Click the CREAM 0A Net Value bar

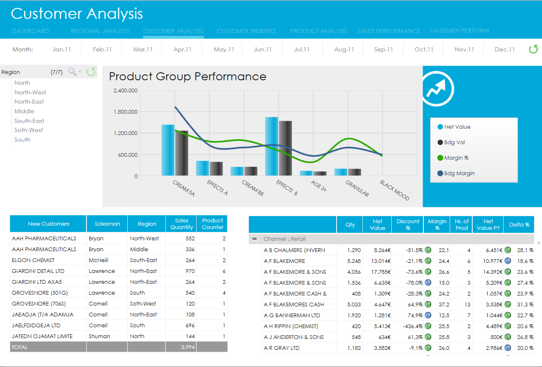coord(168,150)
